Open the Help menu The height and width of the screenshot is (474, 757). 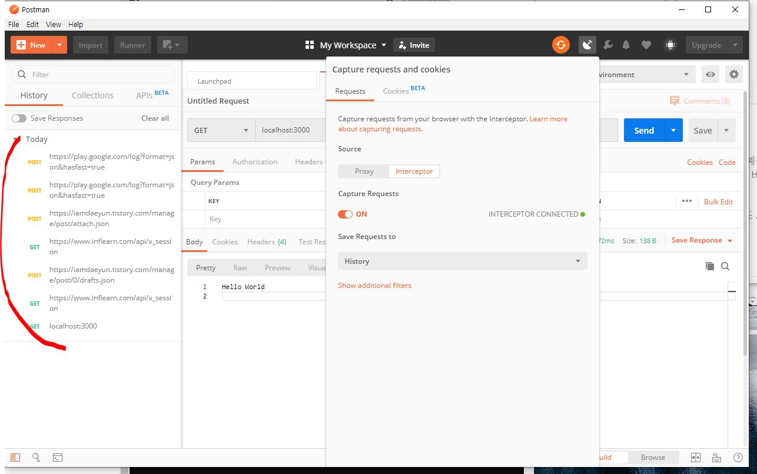point(75,24)
